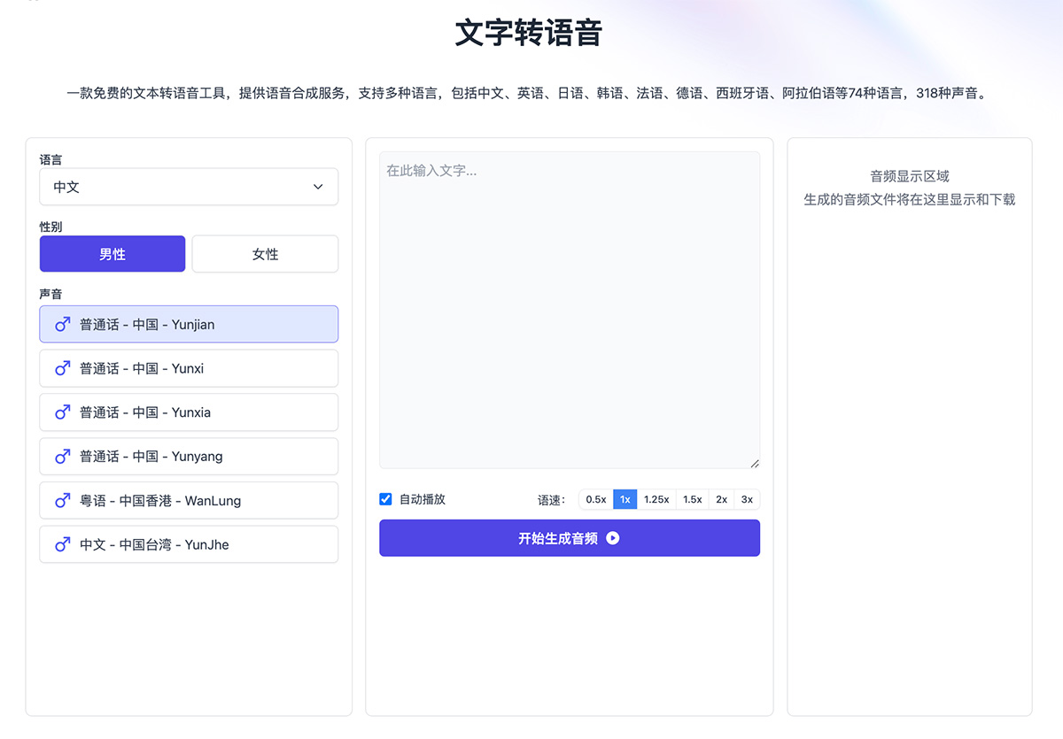
Task: Click the male icon beside WanLung voice
Action: coord(62,501)
